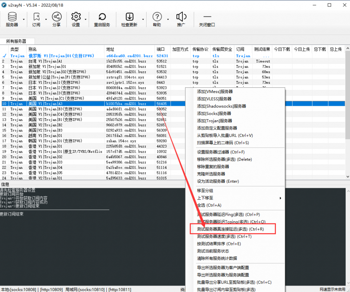Viewport: 350px width, 292px height.
Task: Click the 检查更新 check update icon
Action: pyautogui.click(x=129, y=19)
